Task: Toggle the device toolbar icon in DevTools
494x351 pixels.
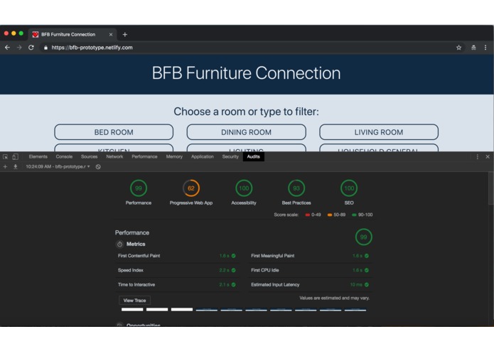Action: pos(15,156)
